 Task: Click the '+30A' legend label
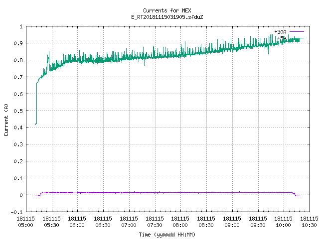[x=280, y=32]
